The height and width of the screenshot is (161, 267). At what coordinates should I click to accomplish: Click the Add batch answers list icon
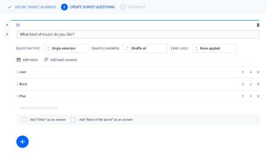click(46, 59)
